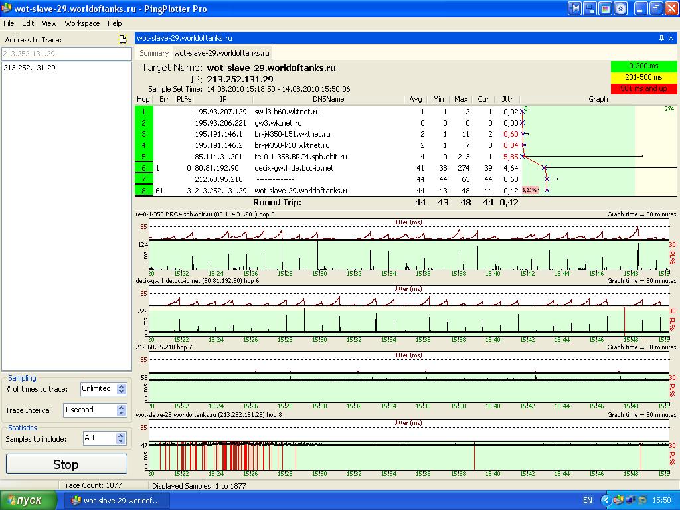Pin the trace panel with pushpin icon
The height and width of the screenshot is (510, 680).
tap(661, 39)
